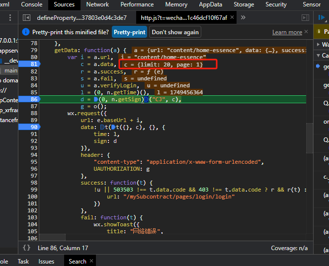This screenshot has width=329, height=266.
Task: Toggle the debugger sidebar icon
Action: point(305,18)
